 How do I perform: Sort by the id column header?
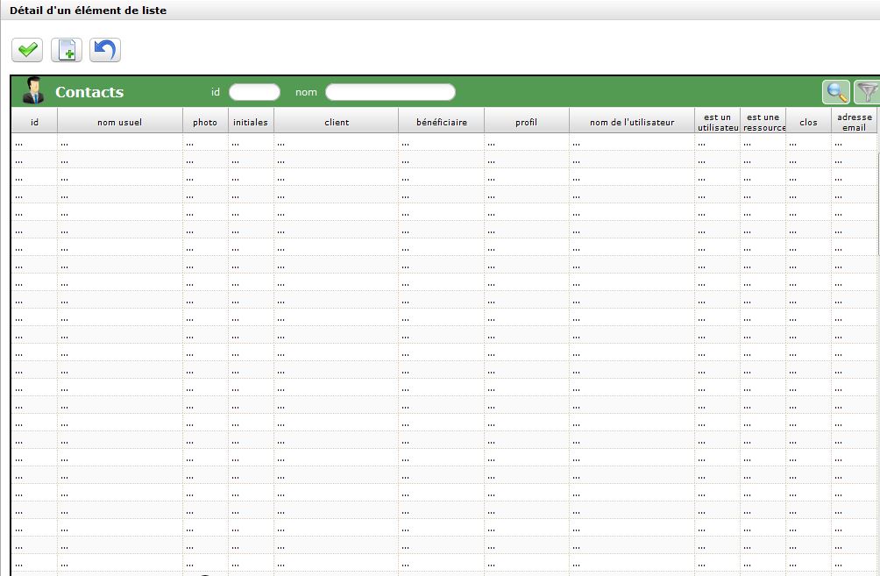(x=34, y=122)
